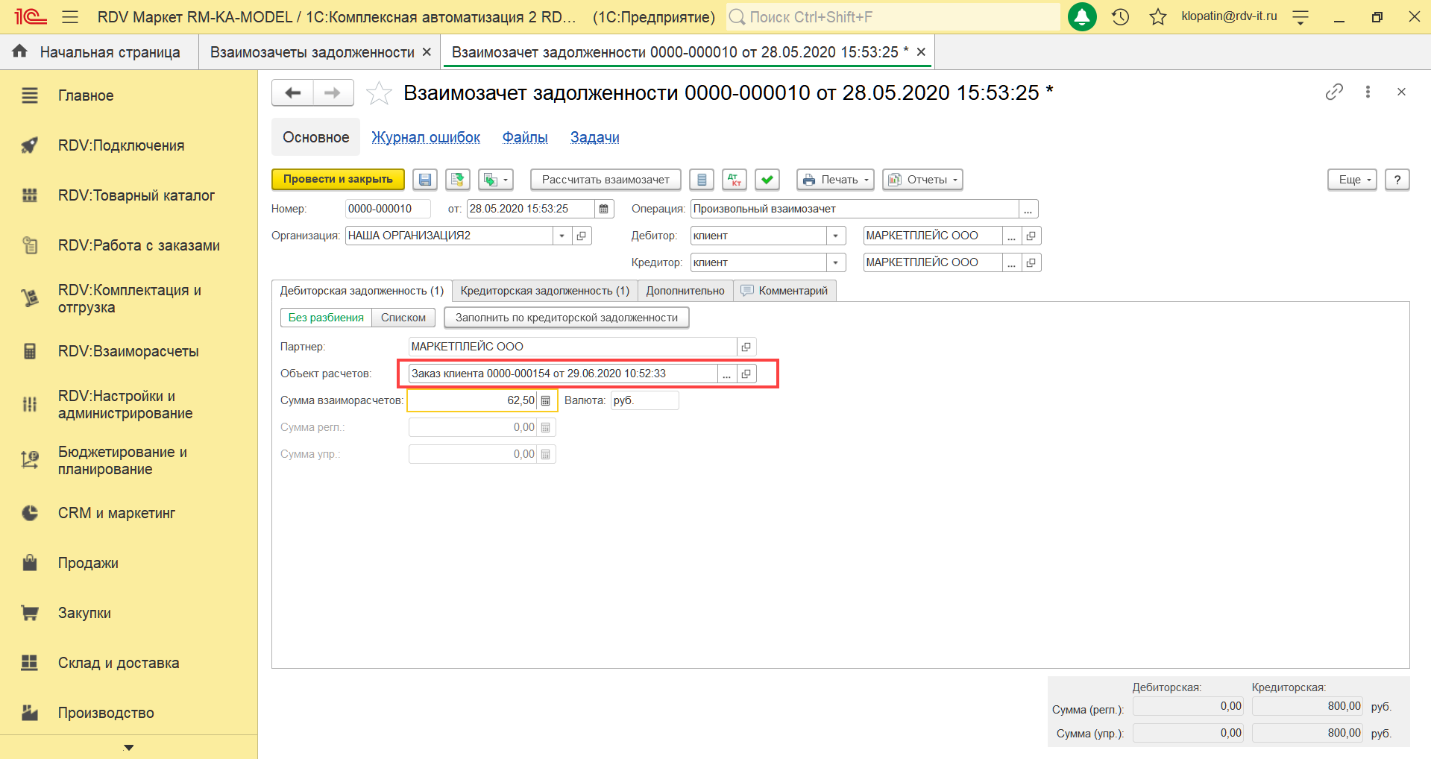The height and width of the screenshot is (759, 1431).
Task: Open calendar picker for document date
Action: (x=604, y=209)
